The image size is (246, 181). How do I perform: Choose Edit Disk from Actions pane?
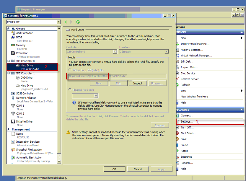[x=187, y=61]
